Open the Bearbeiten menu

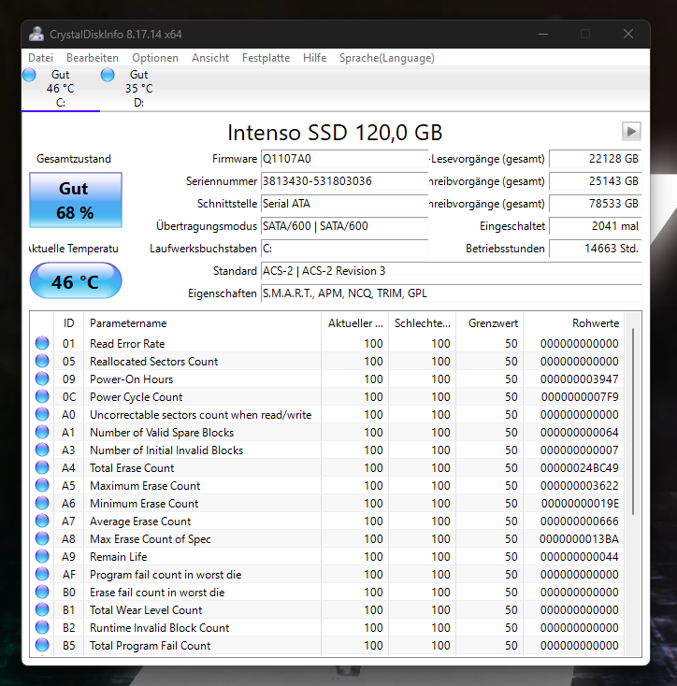coord(93,58)
